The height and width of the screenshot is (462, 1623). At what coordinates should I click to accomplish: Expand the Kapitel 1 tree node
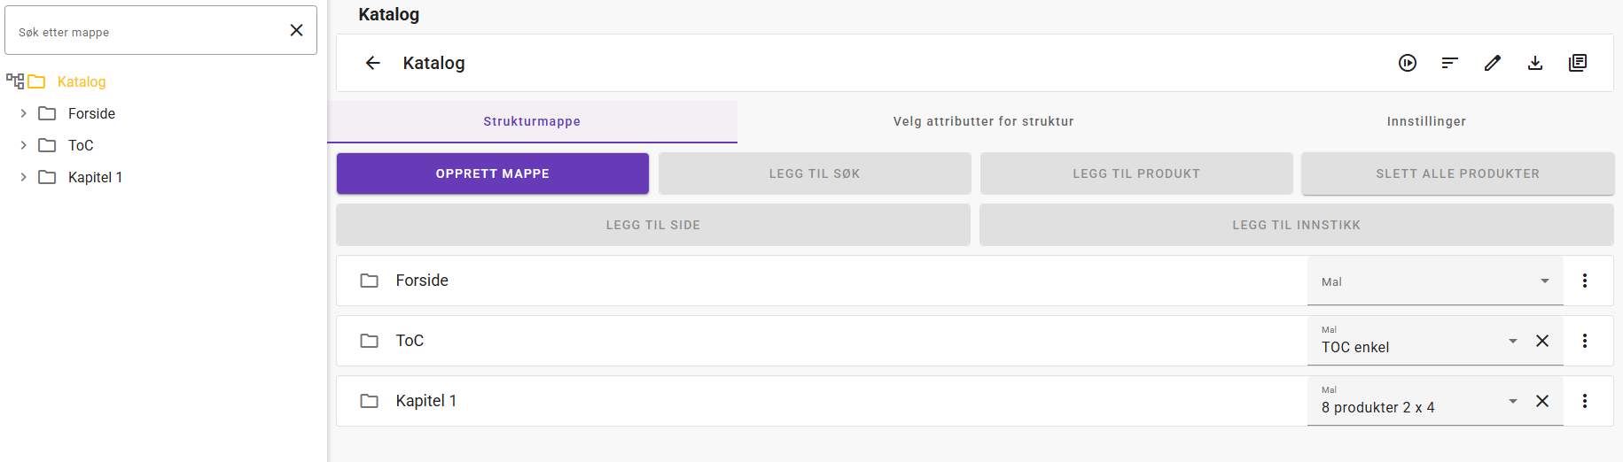(x=24, y=177)
